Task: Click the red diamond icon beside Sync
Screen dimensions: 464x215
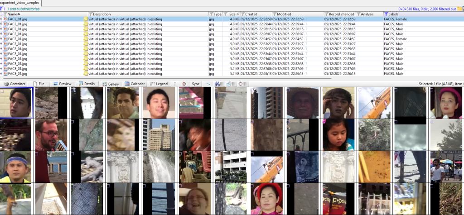Action: (x=184, y=84)
